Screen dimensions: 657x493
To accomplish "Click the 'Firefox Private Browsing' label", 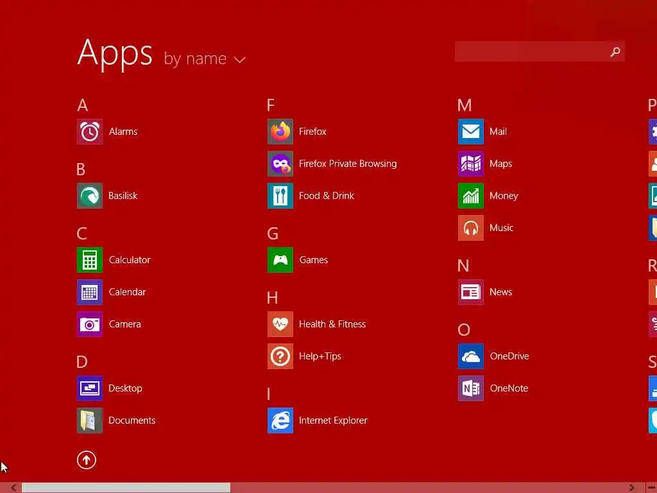I will coord(348,164).
